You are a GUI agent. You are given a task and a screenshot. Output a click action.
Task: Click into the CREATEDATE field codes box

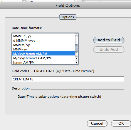[x=68, y=79]
